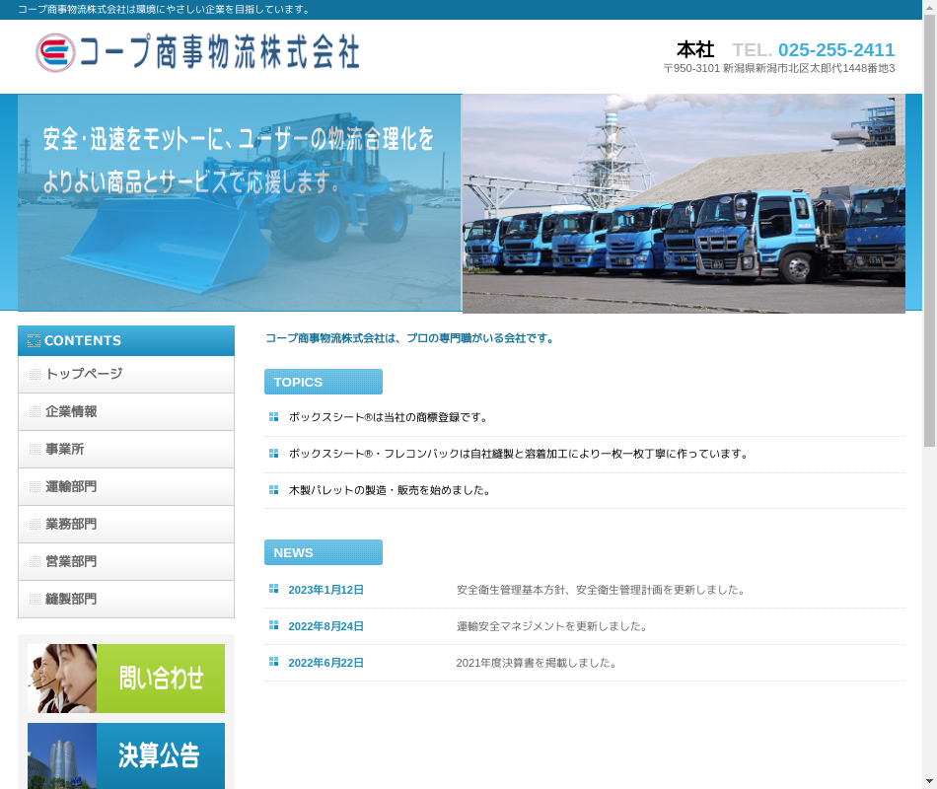Open the トップページ menu item
Screen dimensions: 937x789
click(125, 374)
